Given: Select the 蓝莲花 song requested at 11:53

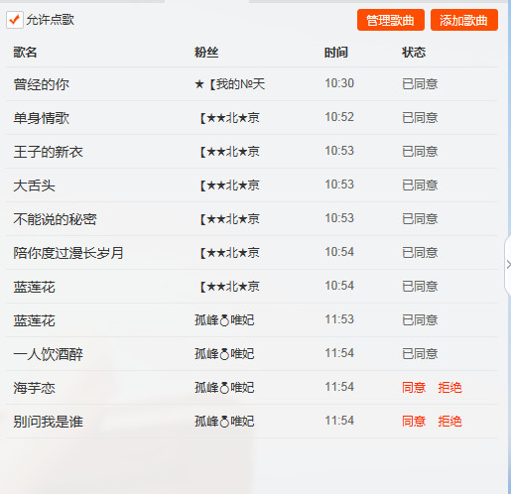Looking at the screenshot, I should tap(34, 320).
